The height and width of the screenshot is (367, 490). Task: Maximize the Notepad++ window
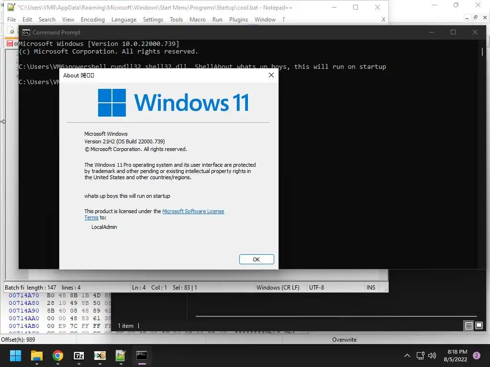pos(356,7)
